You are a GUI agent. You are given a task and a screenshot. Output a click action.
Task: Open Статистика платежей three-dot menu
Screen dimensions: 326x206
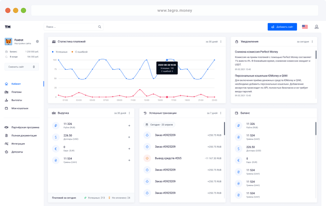point(221,42)
